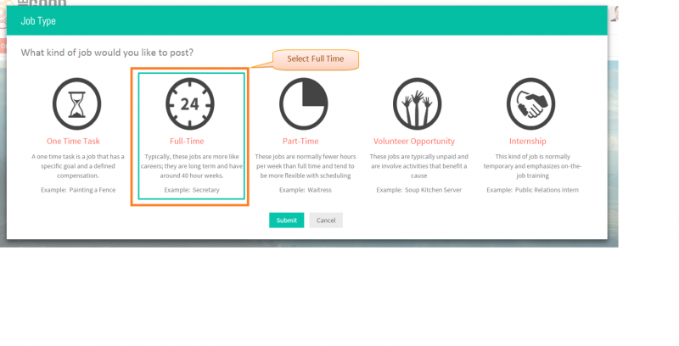Click the 'Example: Public Relations Intern' text
Screen dimensions: 679x346
[x=533, y=190]
